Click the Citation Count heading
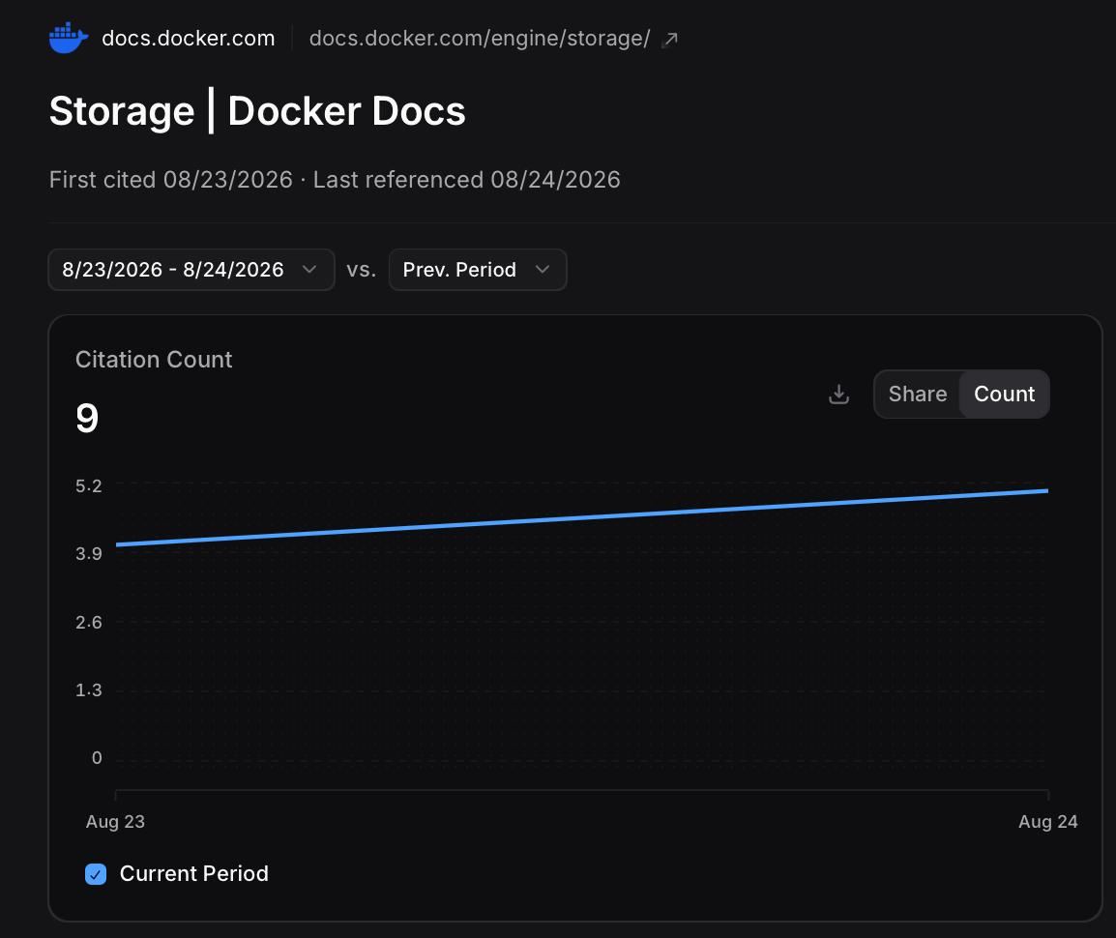 154,360
